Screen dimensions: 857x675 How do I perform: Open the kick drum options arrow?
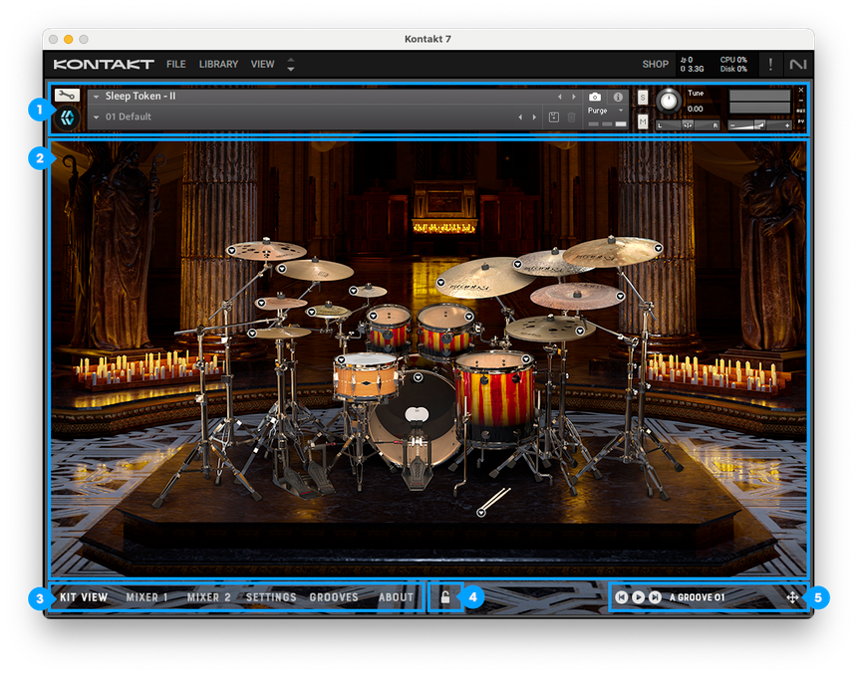(419, 377)
